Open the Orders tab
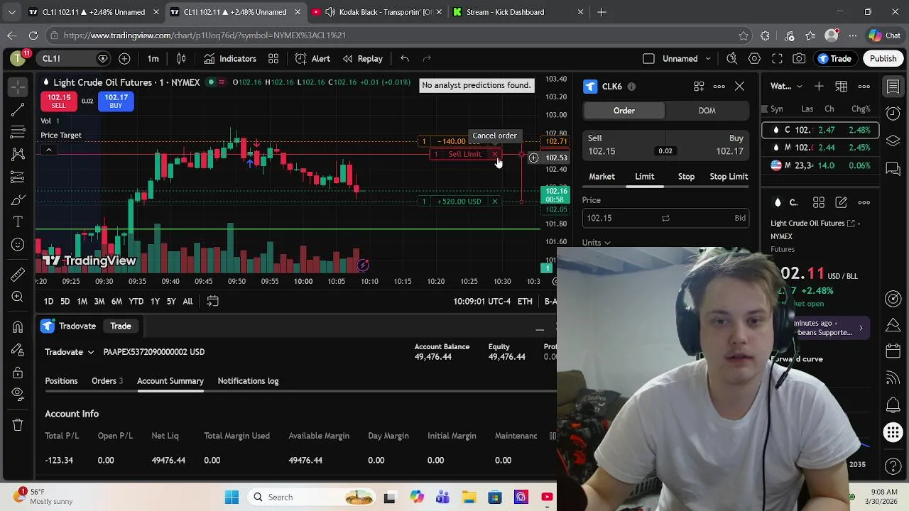The image size is (909, 511). click(x=107, y=381)
